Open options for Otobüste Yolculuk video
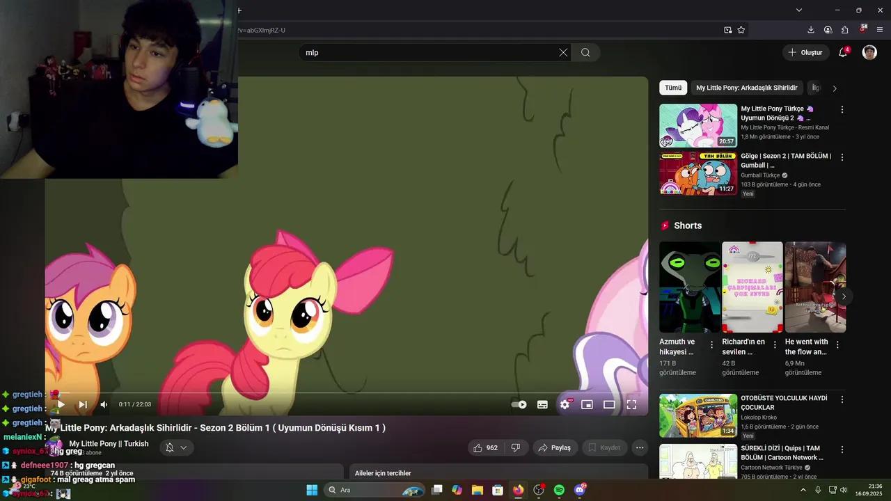Viewport: 891px width, 501px height. pos(842,399)
